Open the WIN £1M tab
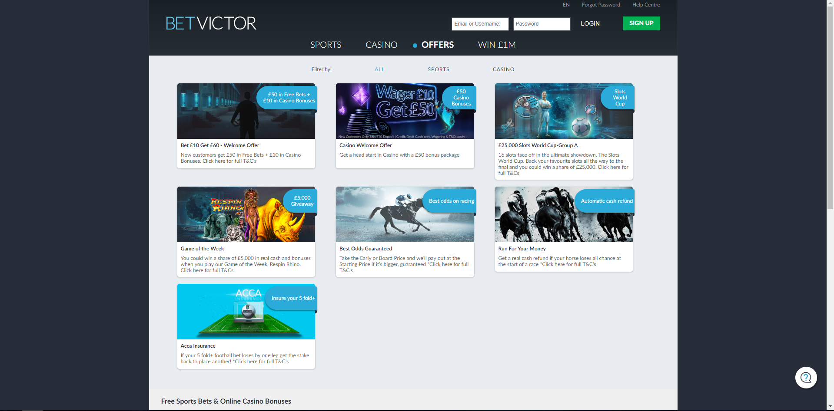834x411 pixels. [496, 44]
